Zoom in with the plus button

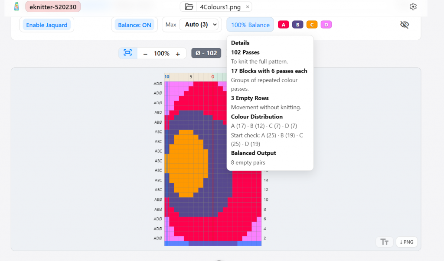pyautogui.click(x=178, y=54)
